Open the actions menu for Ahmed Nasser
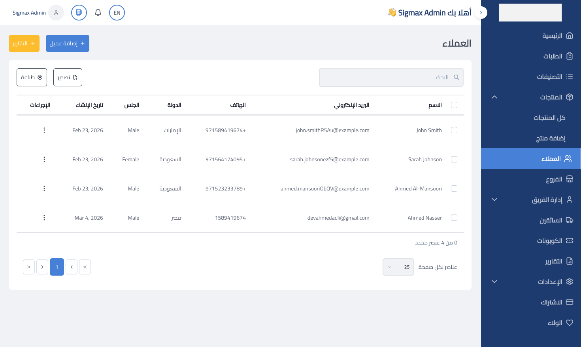The width and height of the screenshot is (581, 347). (x=44, y=218)
